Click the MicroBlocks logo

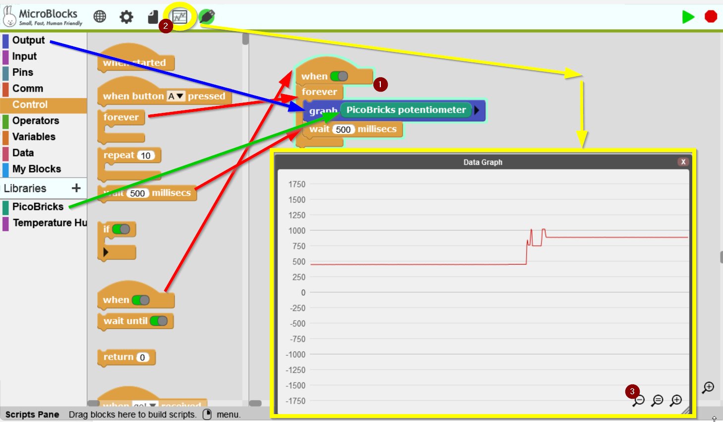click(x=43, y=16)
